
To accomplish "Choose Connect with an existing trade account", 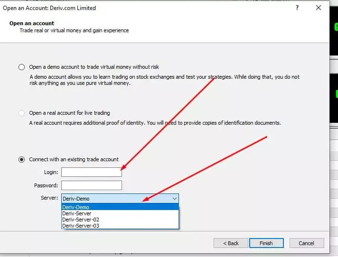I will [x=21, y=159].
